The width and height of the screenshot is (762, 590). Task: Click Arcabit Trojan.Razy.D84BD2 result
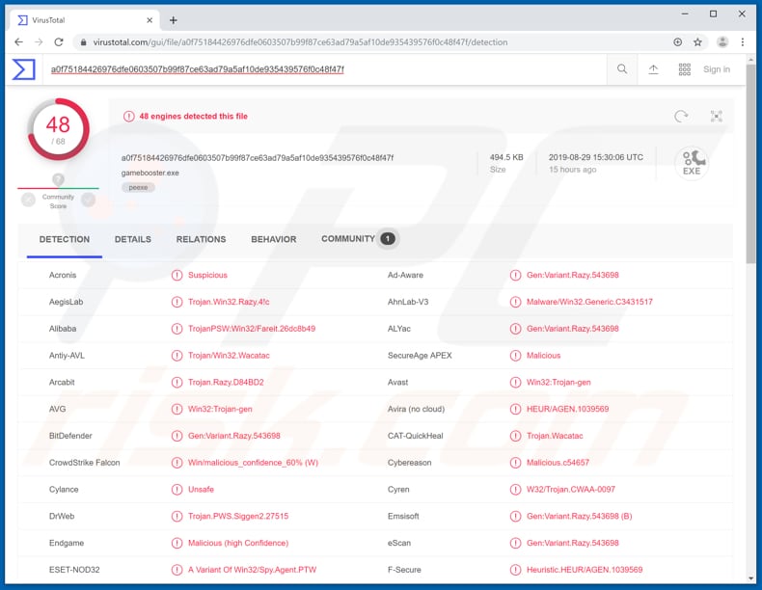pyautogui.click(x=226, y=382)
